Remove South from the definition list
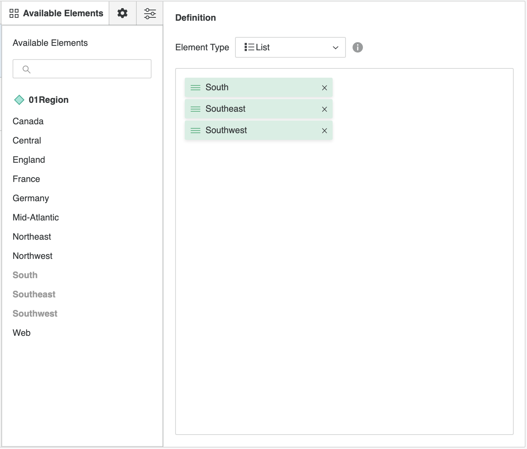The width and height of the screenshot is (527, 449). (324, 88)
